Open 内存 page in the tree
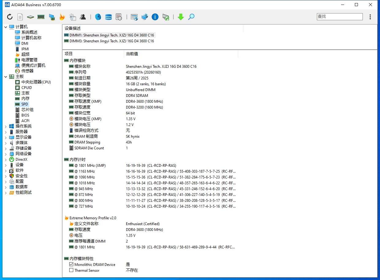The width and height of the screenshot is (380, 280). [25, 99]
